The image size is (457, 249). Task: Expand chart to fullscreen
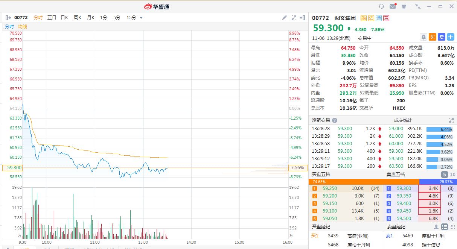[x=294, y=18]
